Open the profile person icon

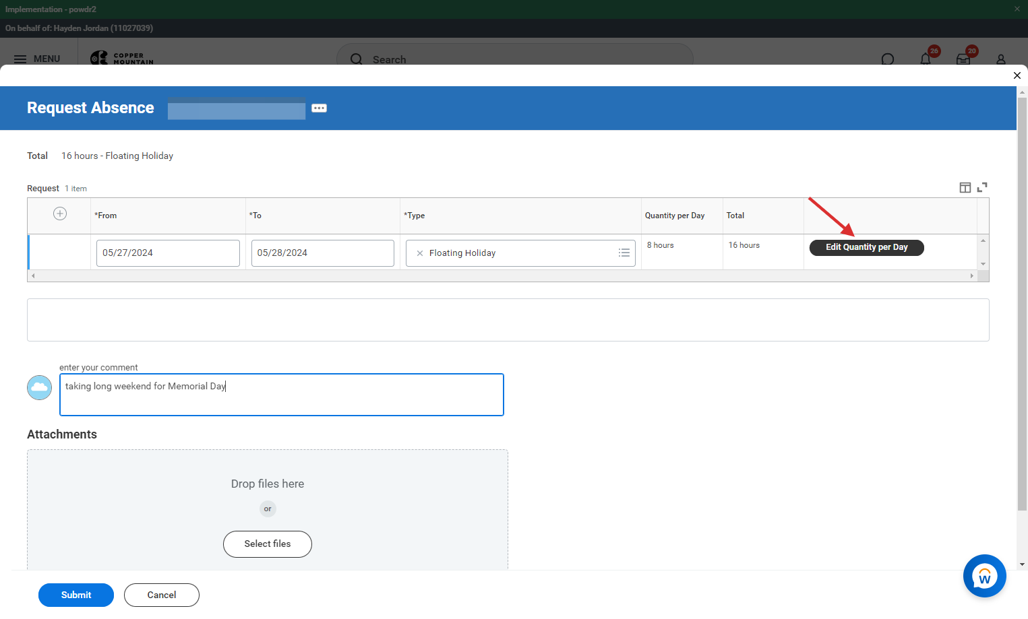coord(1001,59)
